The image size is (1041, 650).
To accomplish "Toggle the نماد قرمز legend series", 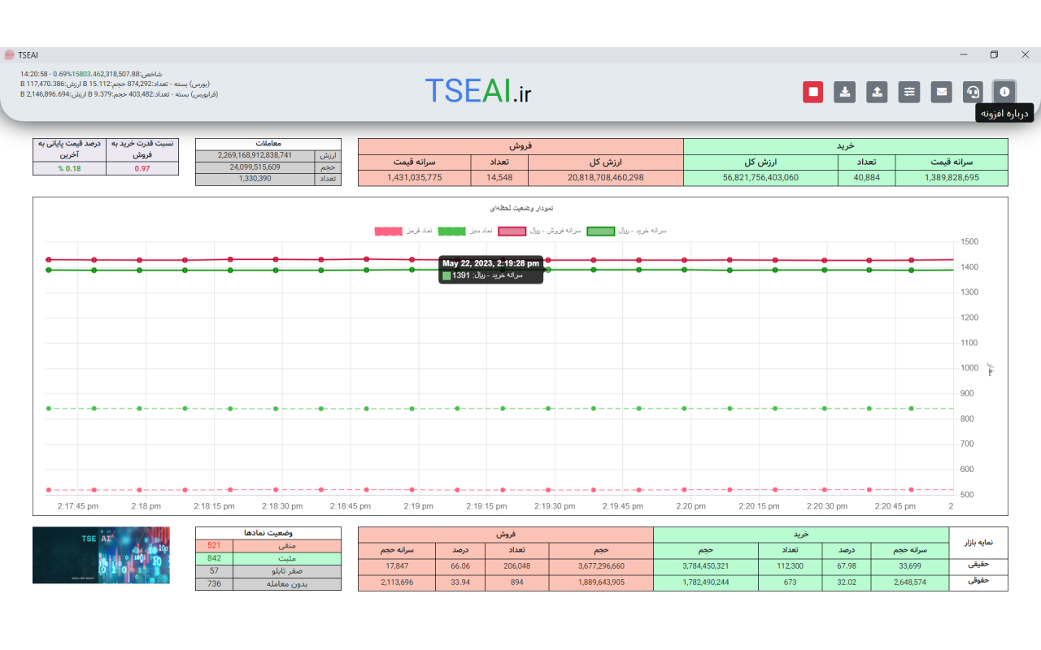I will pos(402,231).
